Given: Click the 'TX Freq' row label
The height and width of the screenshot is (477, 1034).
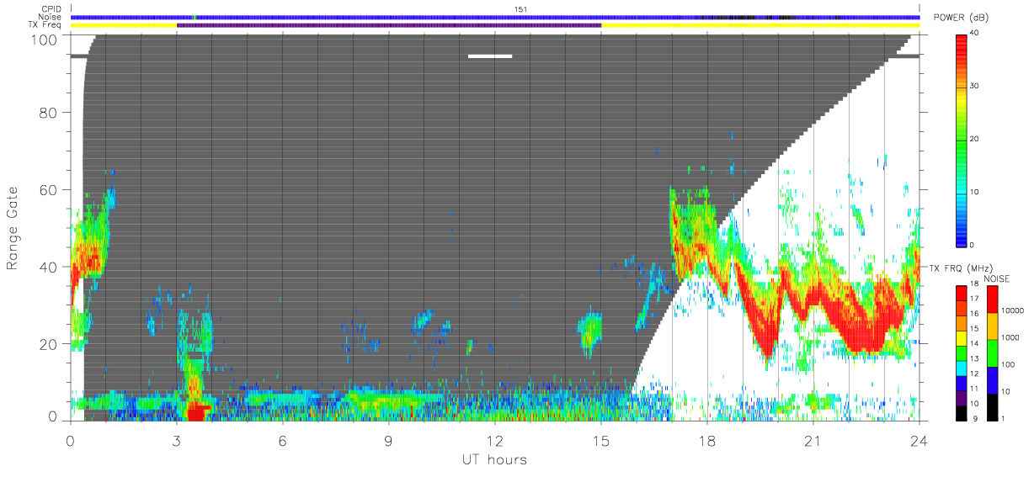Looking at the screenshot, I should (x=45, y=24).
